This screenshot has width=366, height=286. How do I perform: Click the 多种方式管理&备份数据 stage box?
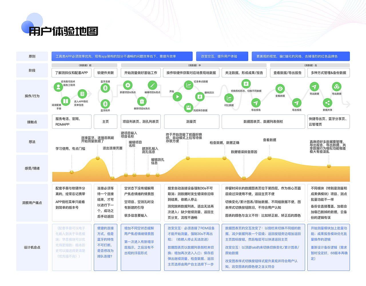coord(329,73)
